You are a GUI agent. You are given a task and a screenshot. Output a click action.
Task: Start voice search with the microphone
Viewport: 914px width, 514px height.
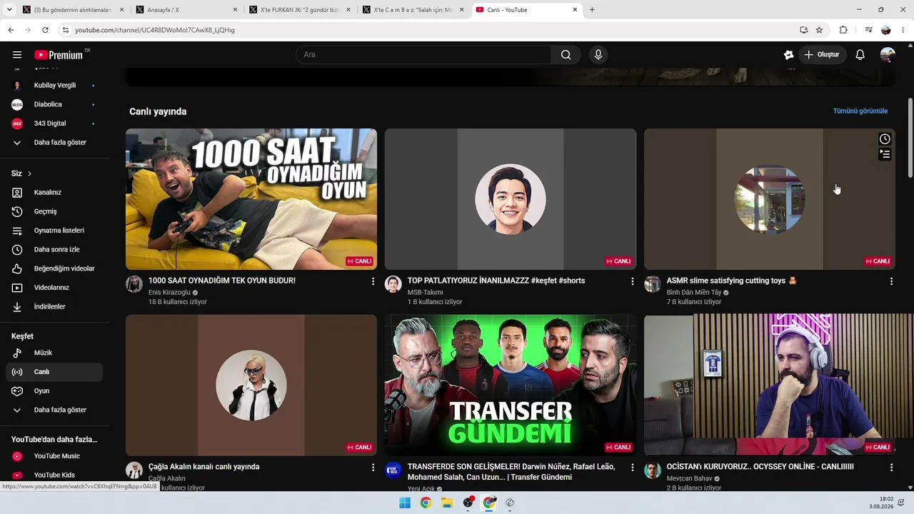(x=598, y=55)
